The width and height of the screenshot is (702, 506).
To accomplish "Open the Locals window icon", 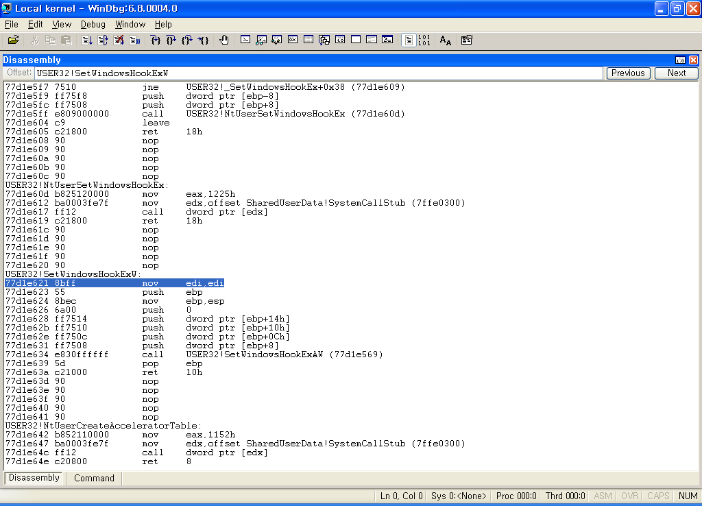I will tap(277, 40).
